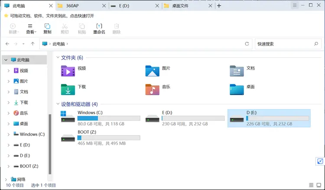Screen dimensions: 325x190
Task: Select the BOOT (Z:) drive icon
Action: click(x=68, y=138)
